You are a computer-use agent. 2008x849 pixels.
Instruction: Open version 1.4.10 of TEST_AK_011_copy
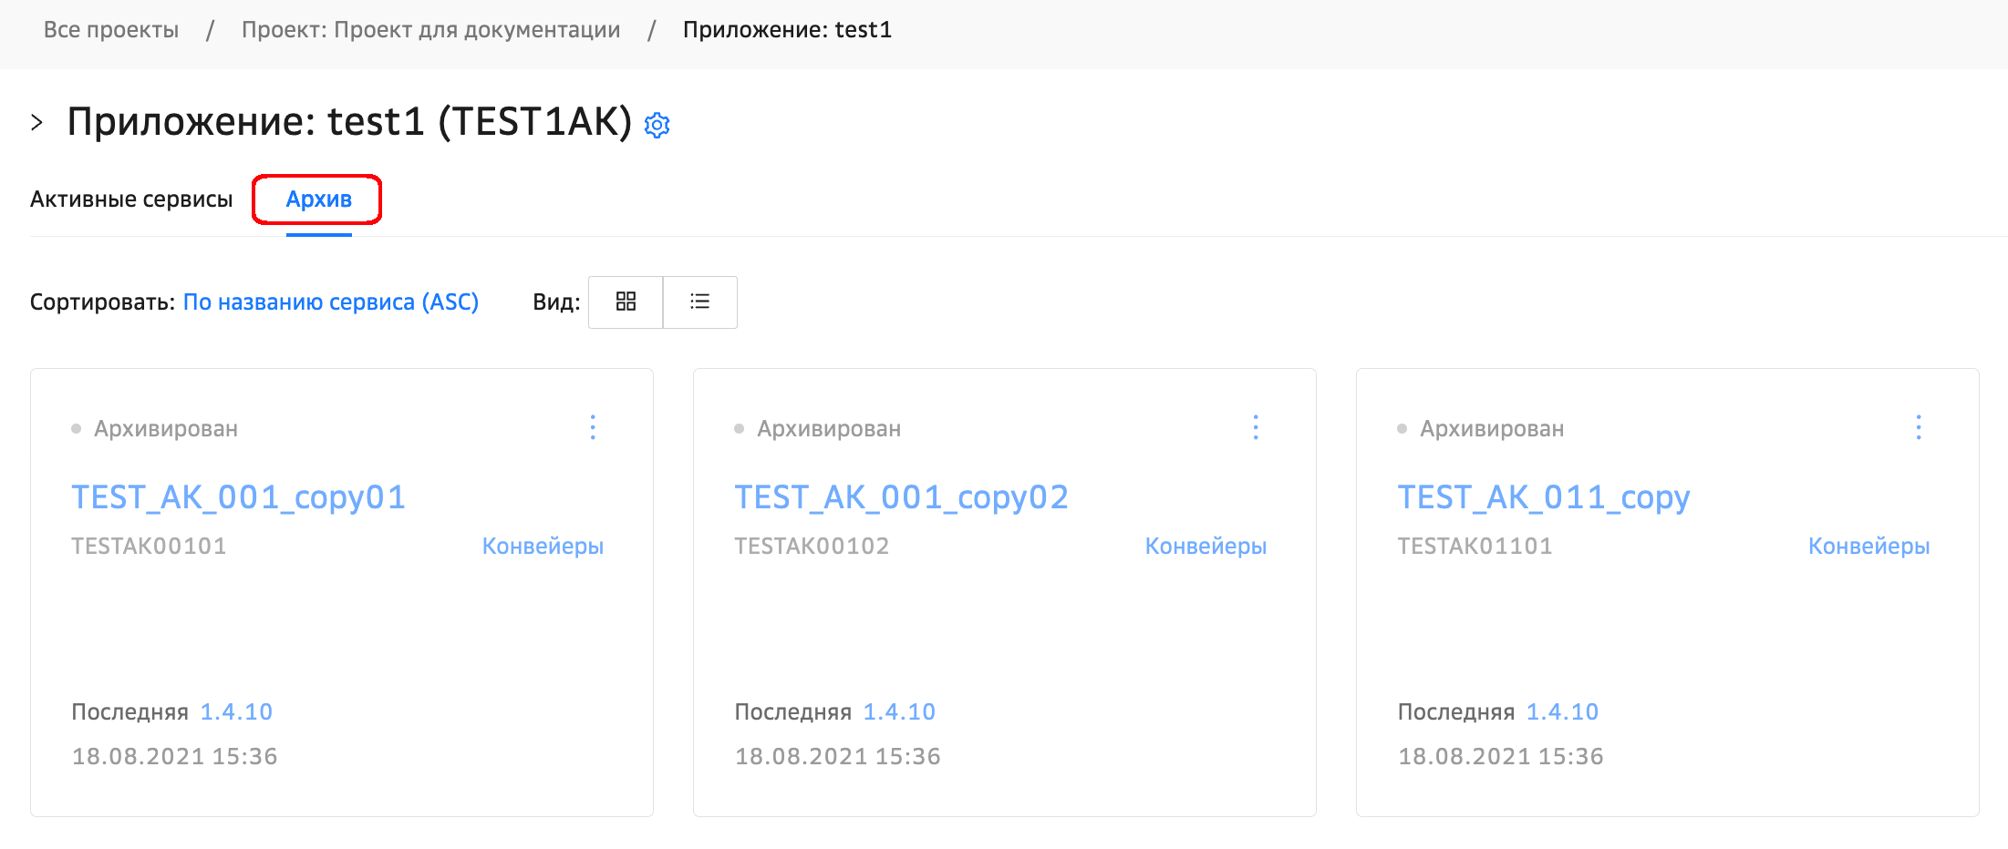[1562, 711]
